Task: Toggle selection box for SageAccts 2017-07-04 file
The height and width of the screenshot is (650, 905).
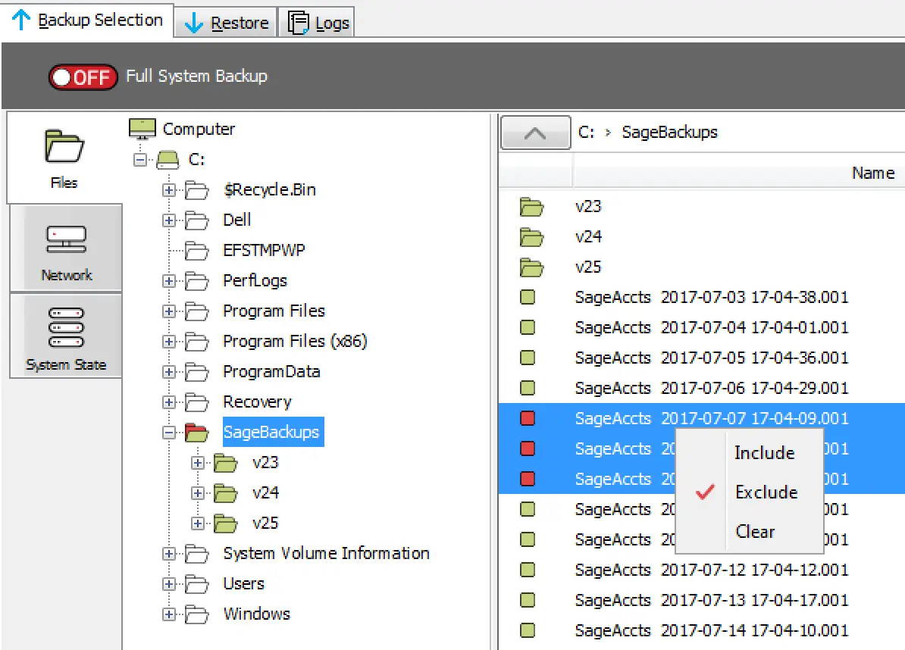Action: [528, 327]
